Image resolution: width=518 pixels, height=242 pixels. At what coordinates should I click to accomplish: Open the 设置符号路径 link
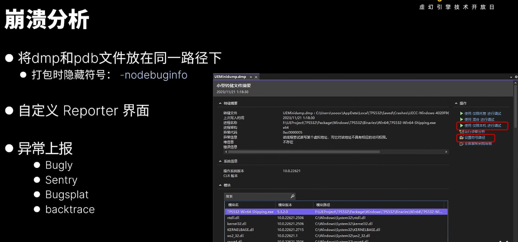pos(475,137)
